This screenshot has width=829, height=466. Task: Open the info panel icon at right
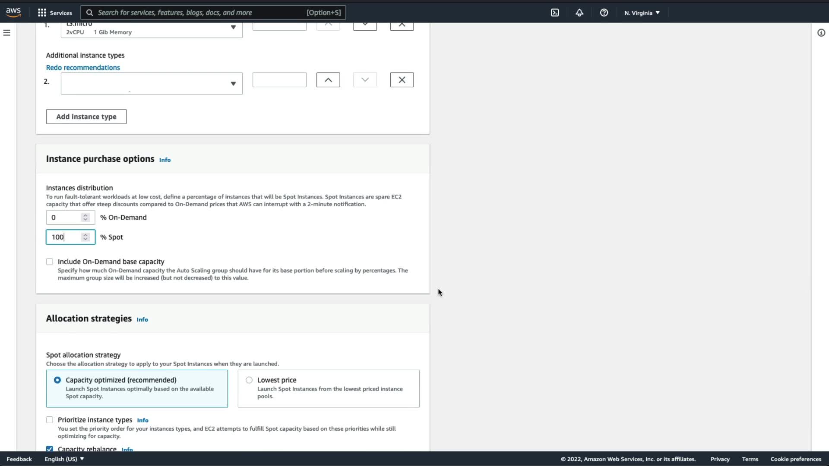[x=821, y=33]
